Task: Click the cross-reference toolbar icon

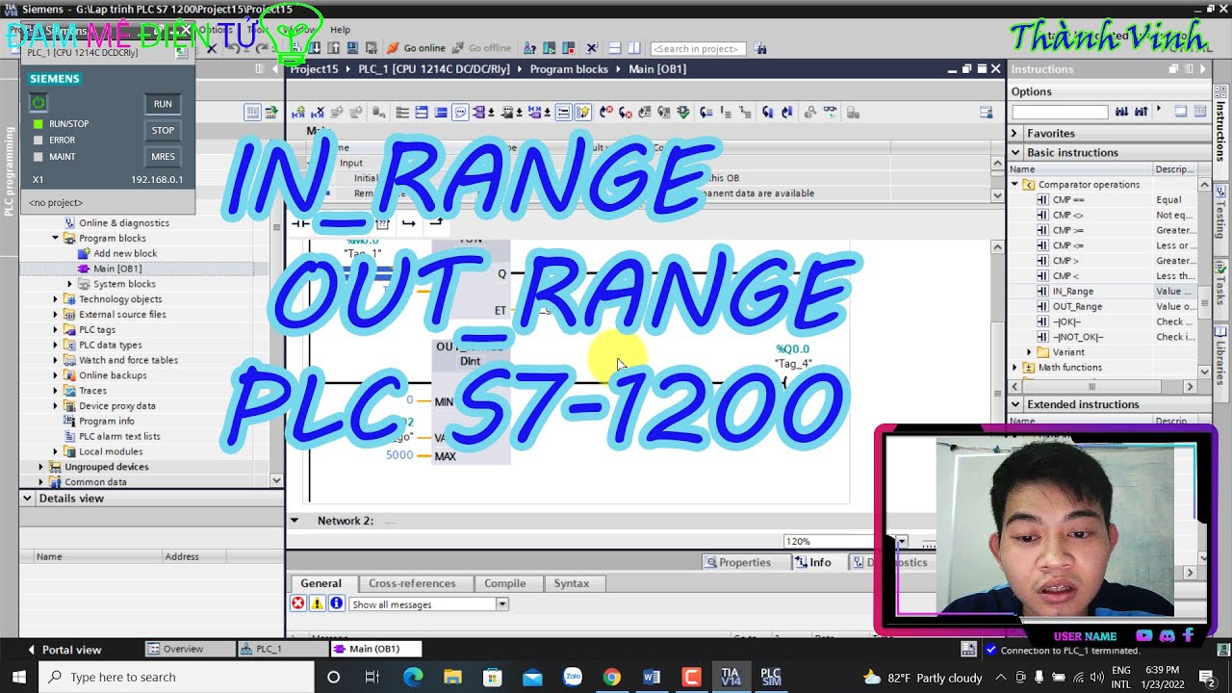Action: point(592,48)
